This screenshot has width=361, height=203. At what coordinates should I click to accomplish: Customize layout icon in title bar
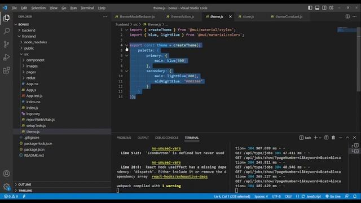point(331,8)
